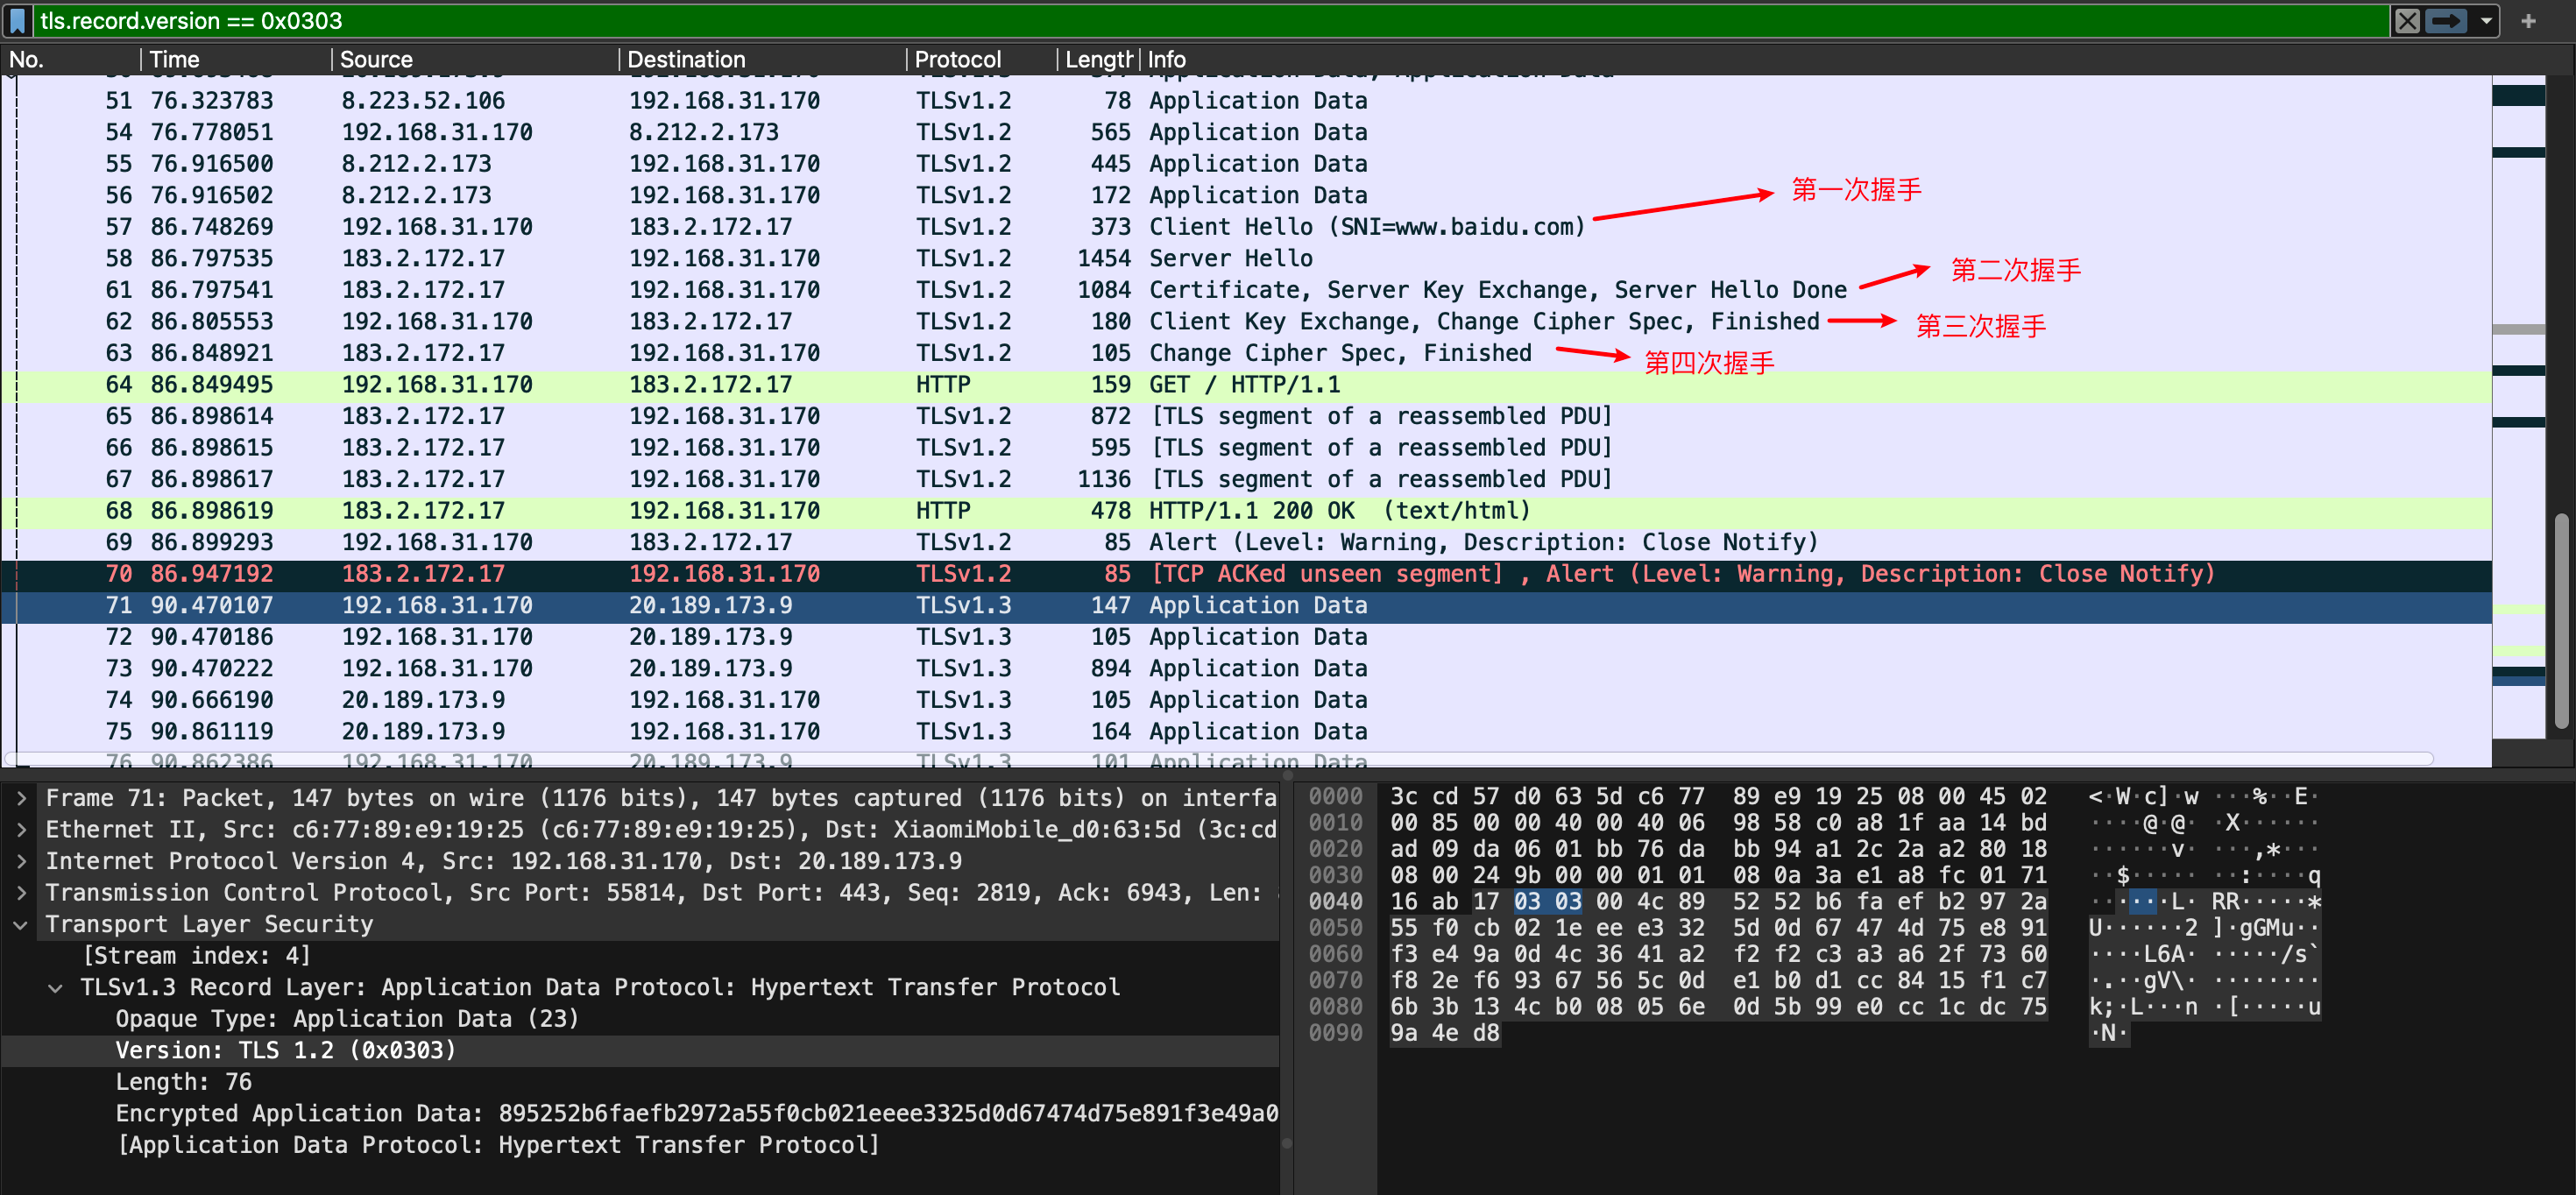Select packet 57 Client Hello row
The height and width of the screenshot is (1195, 2576).
pos(1246,227)
